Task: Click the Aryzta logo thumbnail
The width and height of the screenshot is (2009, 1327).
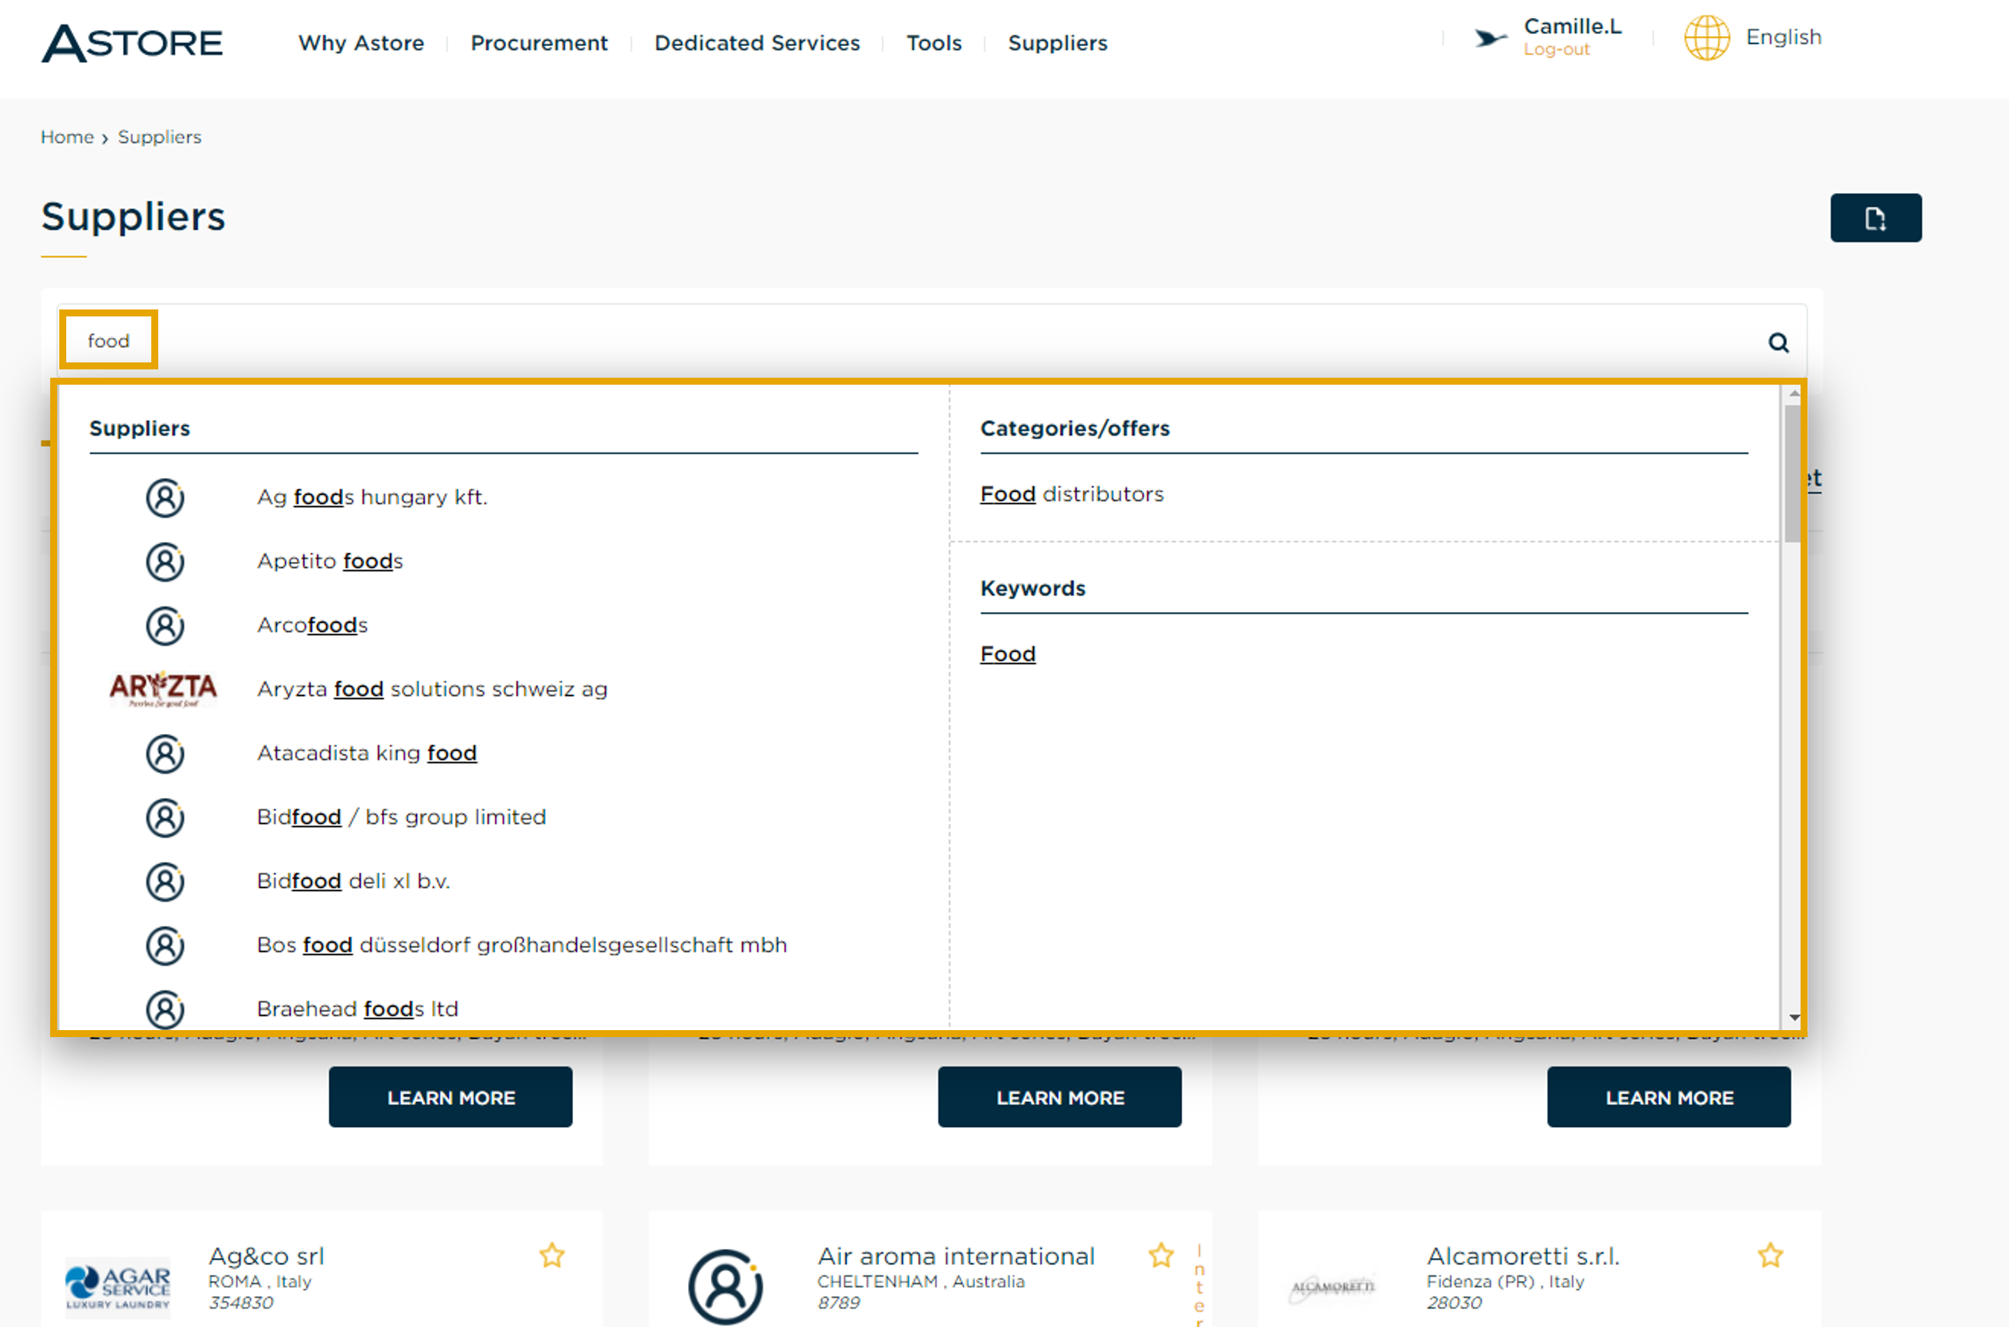Action: (x=163, y=689)
